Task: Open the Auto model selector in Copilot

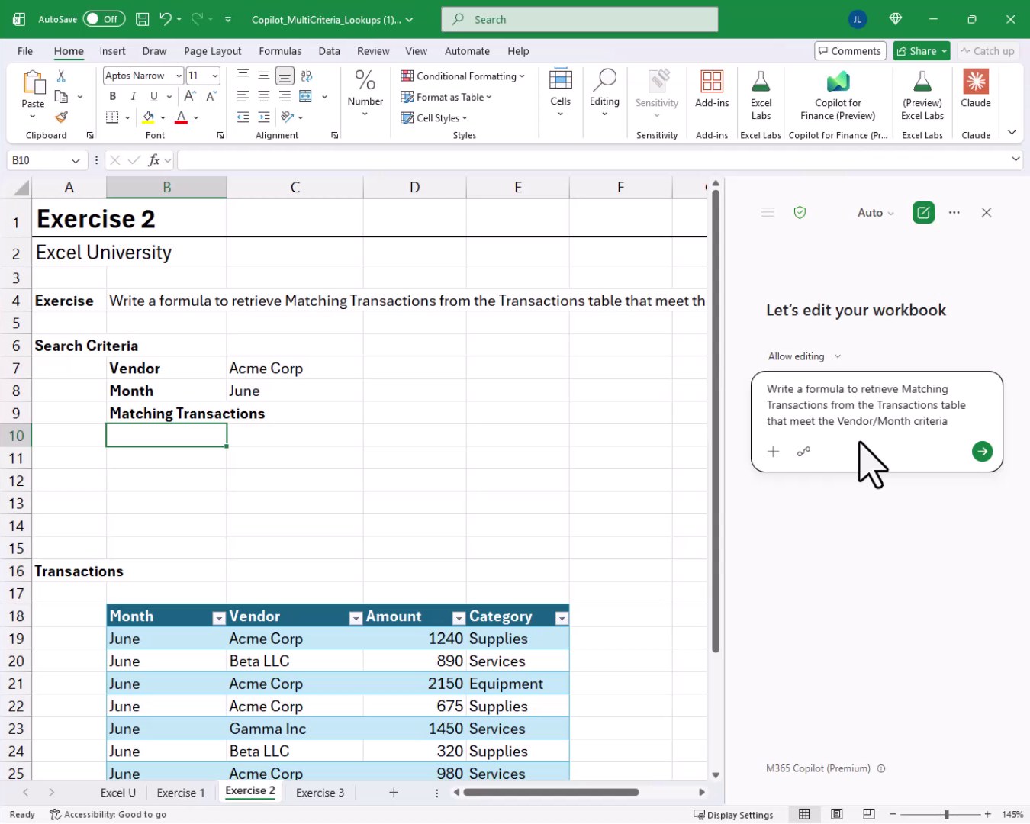Action: [875, 213]
